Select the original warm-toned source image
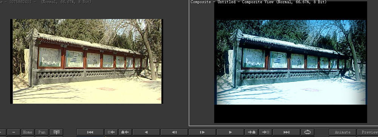 coord(87,61)
